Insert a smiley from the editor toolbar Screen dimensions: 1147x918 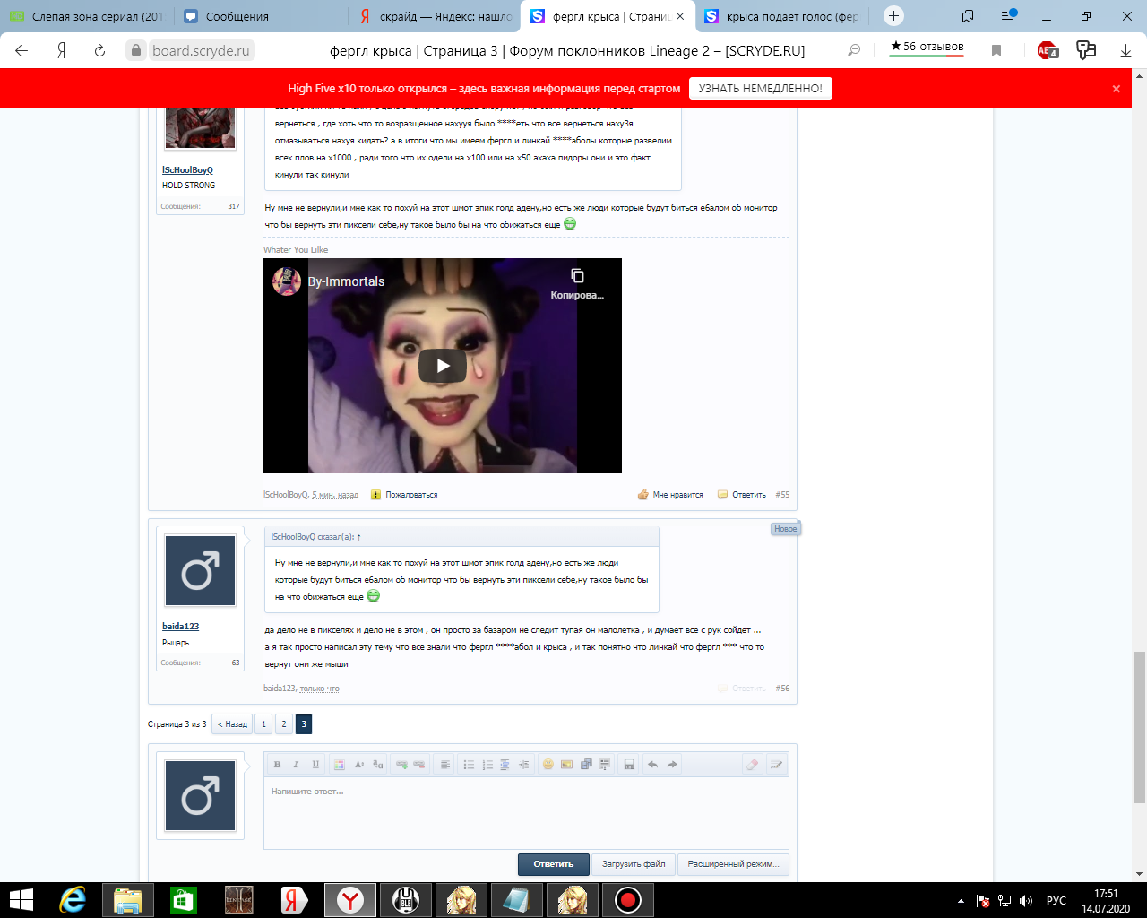[548, 765]
